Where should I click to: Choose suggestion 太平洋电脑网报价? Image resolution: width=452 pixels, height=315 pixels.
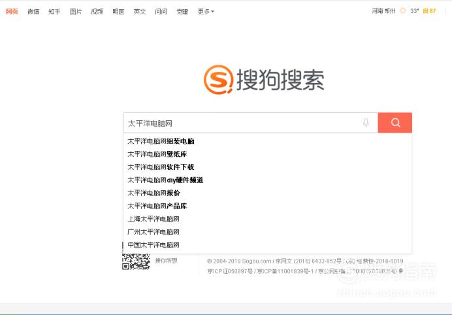tap(268, 193)
